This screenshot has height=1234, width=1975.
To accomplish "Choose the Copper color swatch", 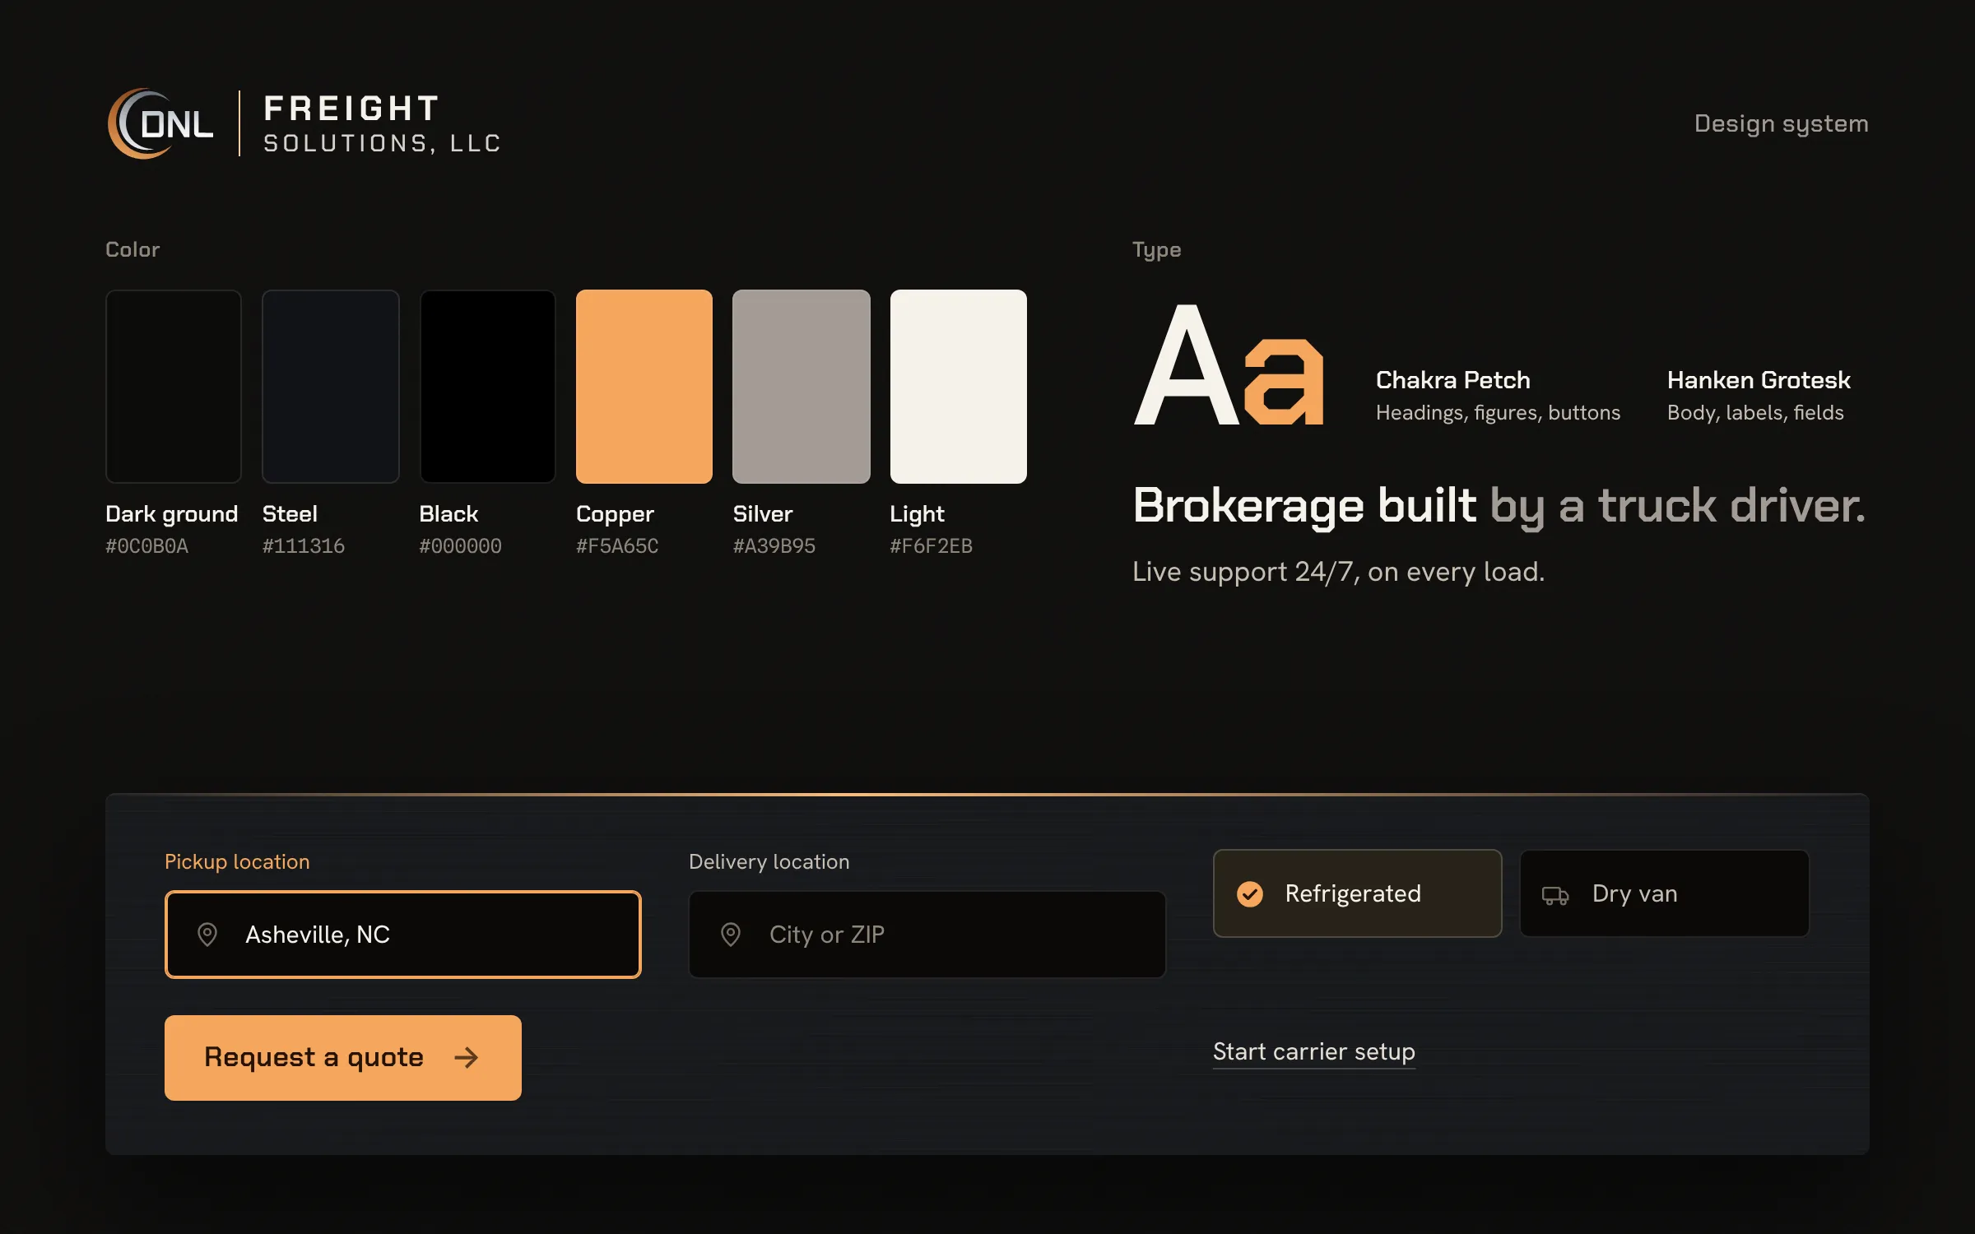I will click(644, 387).
